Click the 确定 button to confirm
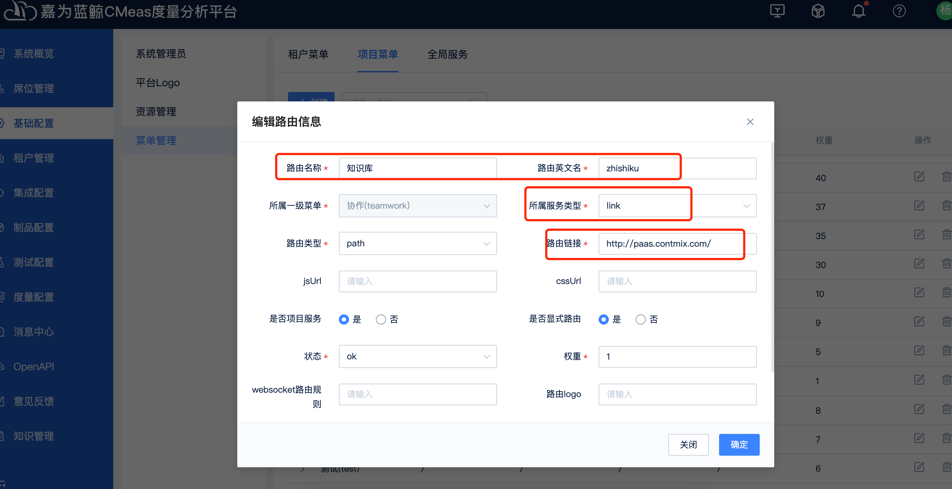This screenshot has height=489, width=952. click(x=739, y=445)
